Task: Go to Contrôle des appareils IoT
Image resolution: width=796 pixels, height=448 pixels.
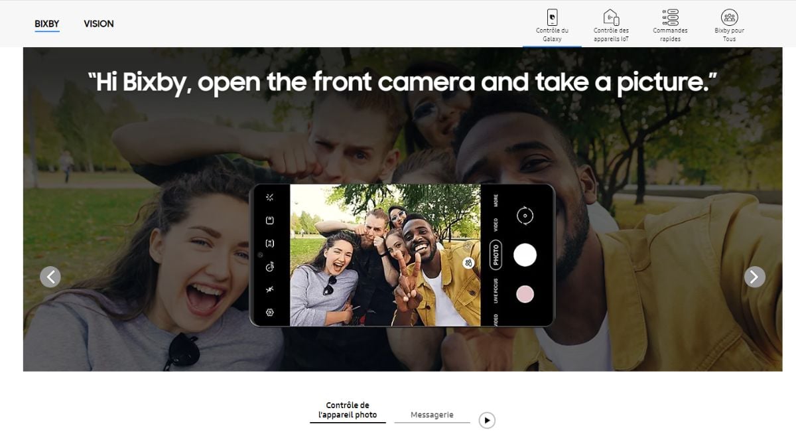Action: pos(611,25)
